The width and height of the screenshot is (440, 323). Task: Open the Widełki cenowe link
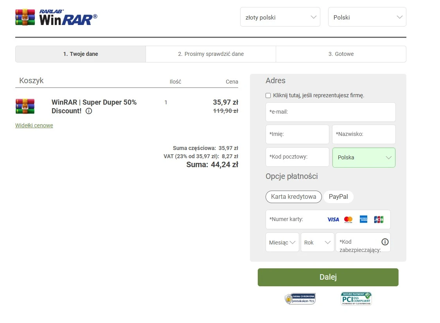click(x=34, y=125)
